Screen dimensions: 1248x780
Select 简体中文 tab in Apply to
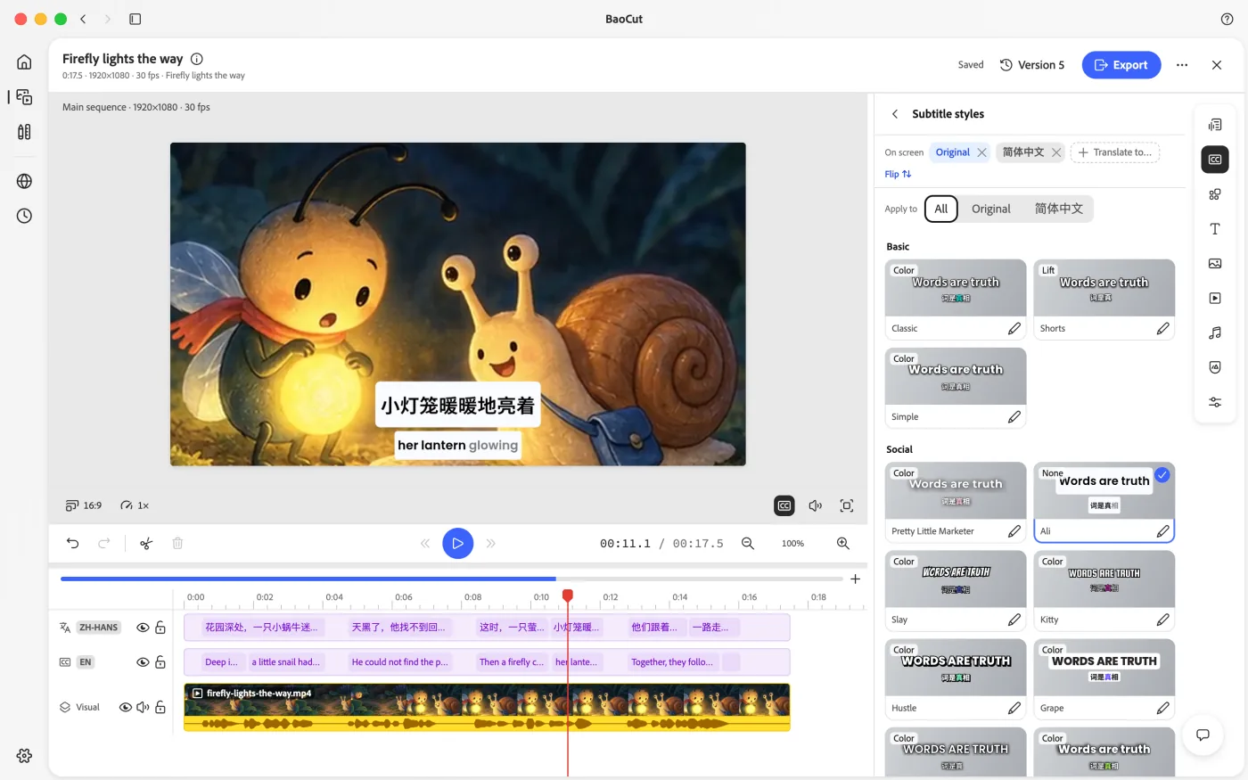[1059, 209]
